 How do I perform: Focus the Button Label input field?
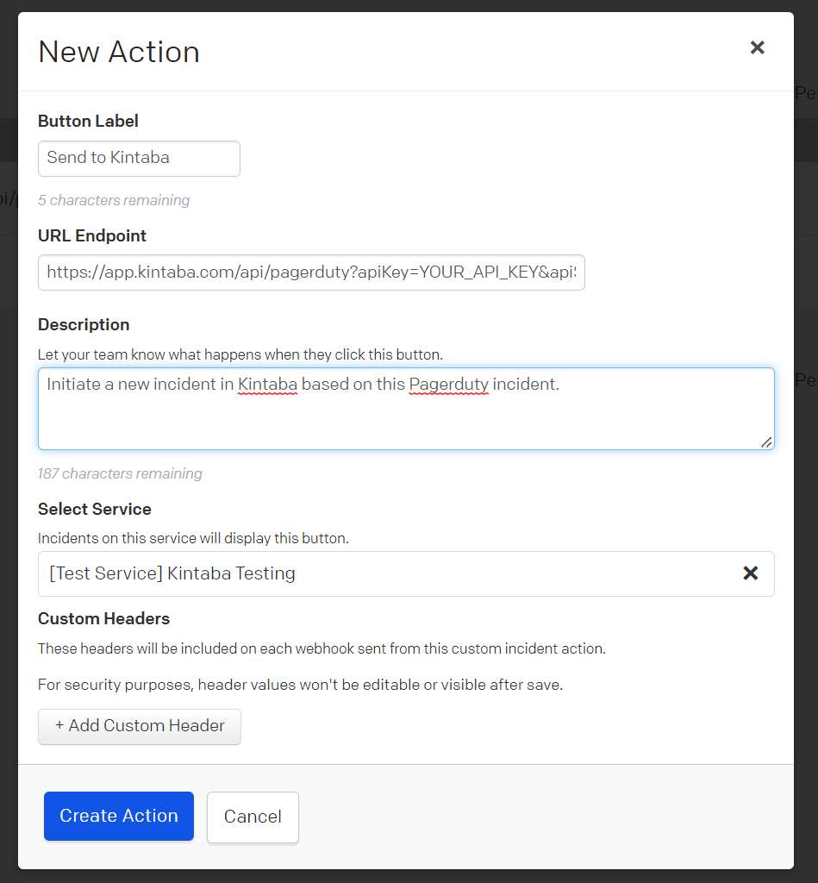[139, 159]
